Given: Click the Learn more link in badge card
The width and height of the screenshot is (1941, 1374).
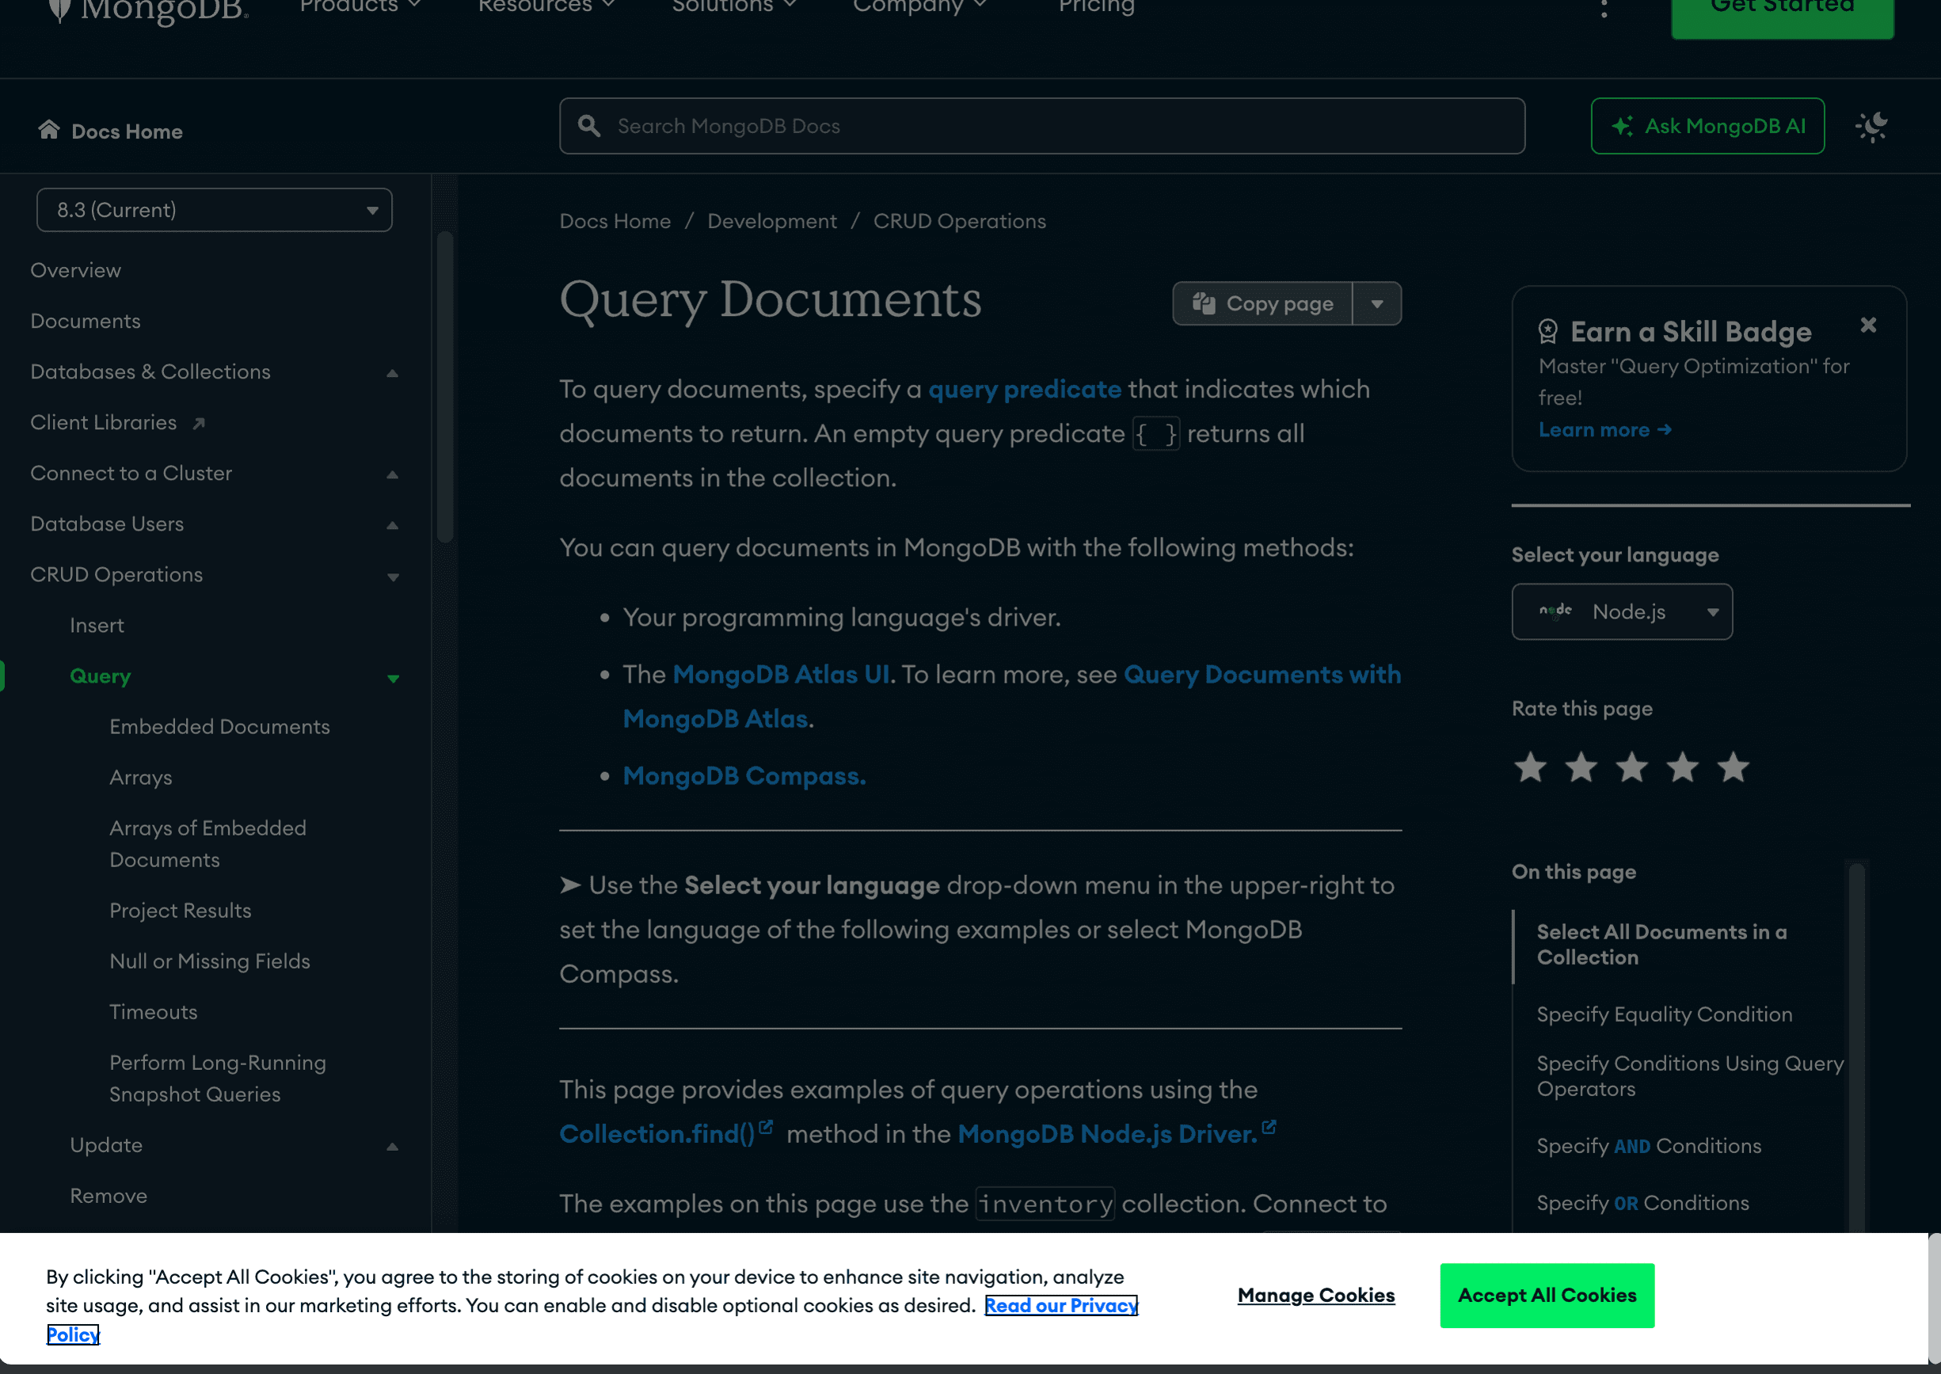Looking at the screenshot, I should [x=1604, y=430].
